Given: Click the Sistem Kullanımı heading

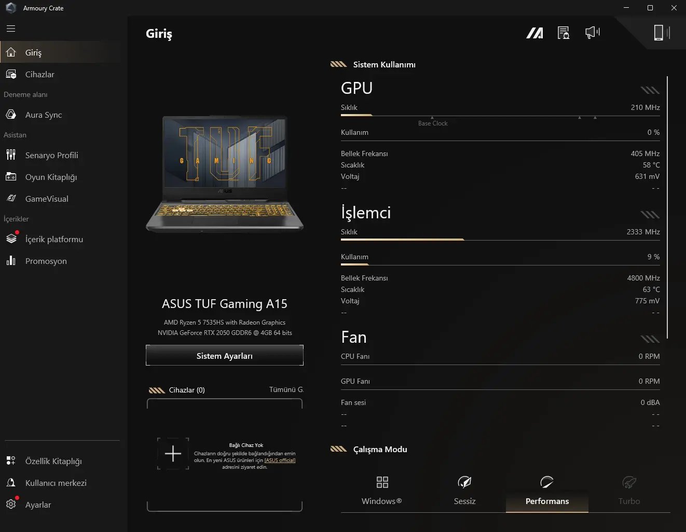Looking at the screenshot, I should coord(384,64).
